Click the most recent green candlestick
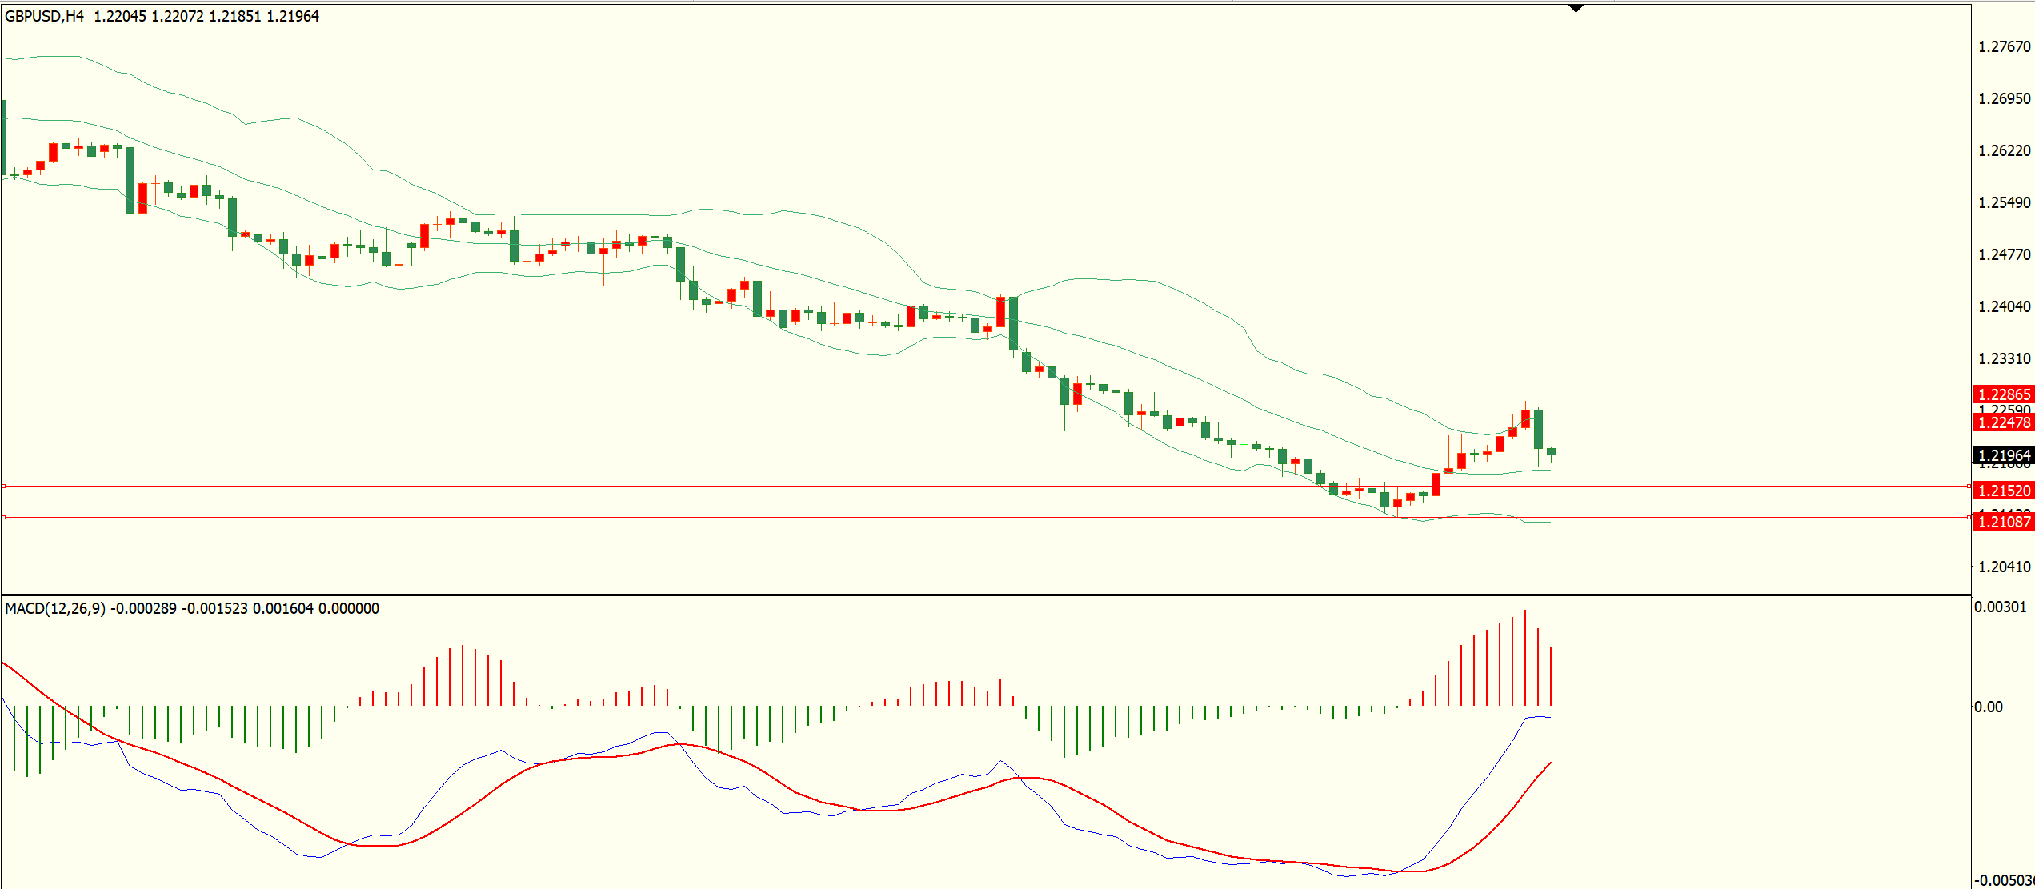 click(1551, 454)
